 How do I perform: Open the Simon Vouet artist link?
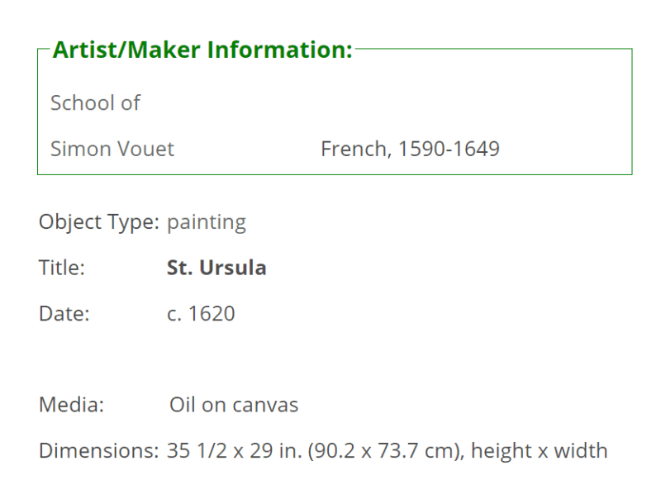click(112, 149)
